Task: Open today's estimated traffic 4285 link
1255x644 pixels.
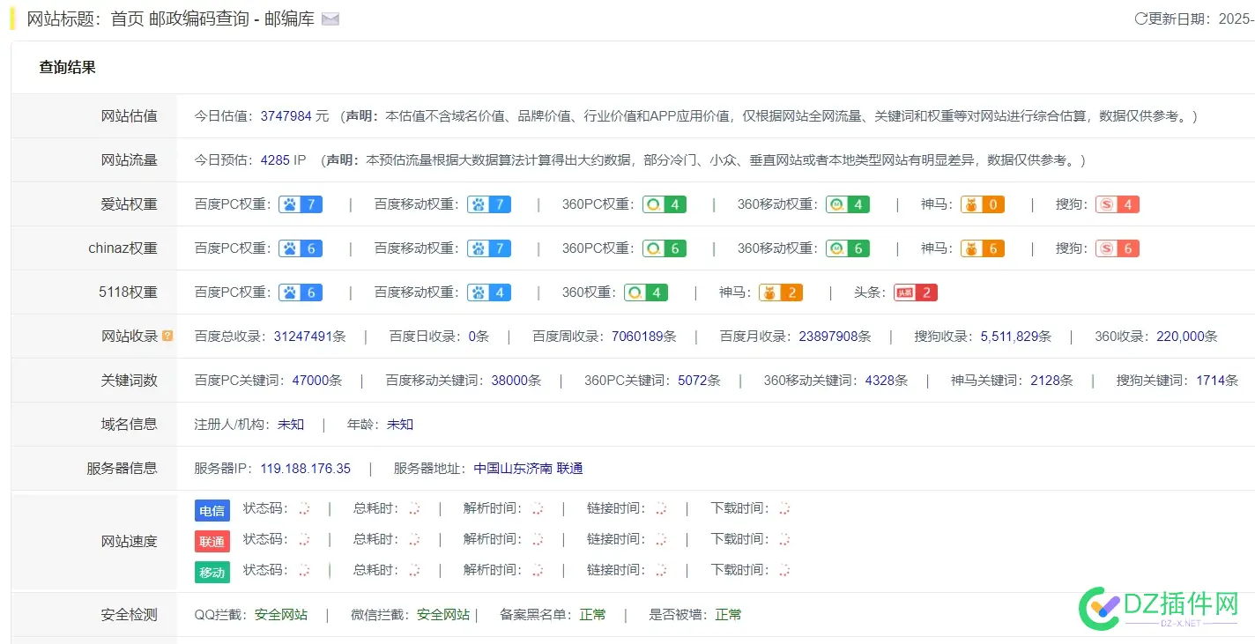Action: tap(275, 159)
